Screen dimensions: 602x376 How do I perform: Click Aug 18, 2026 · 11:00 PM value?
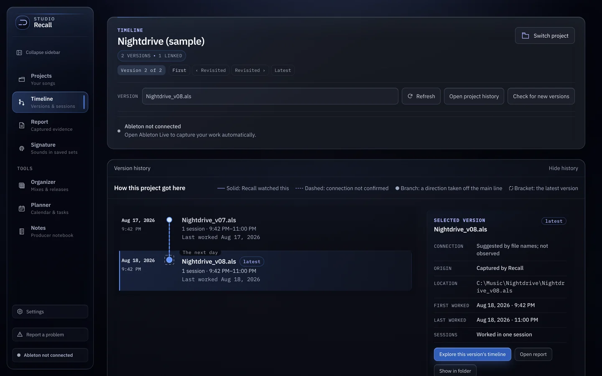[507, 320]
